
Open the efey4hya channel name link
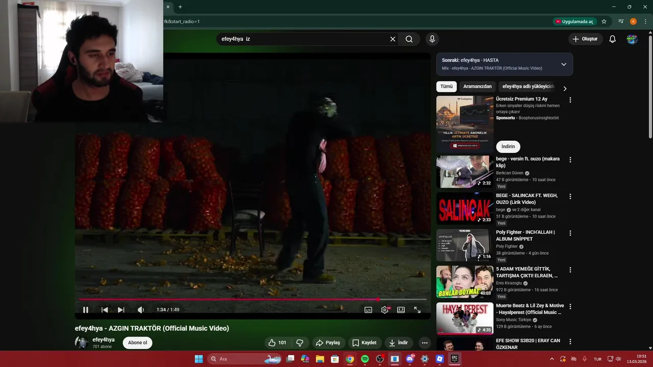(104, 339)
